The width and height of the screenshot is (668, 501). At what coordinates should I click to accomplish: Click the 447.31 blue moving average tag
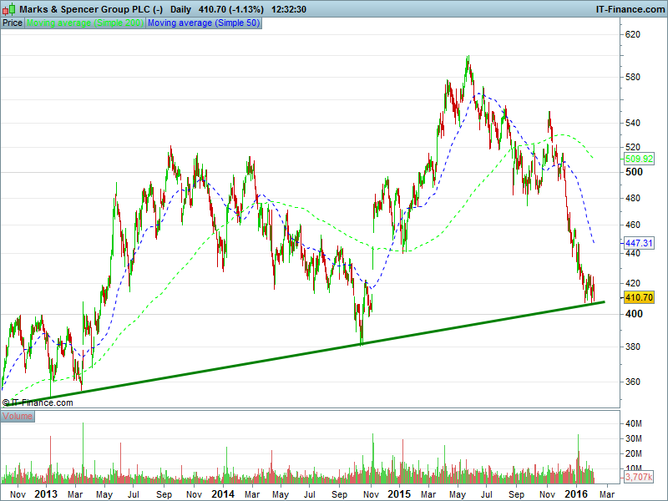pyautogui.click(x=639, y=242)
